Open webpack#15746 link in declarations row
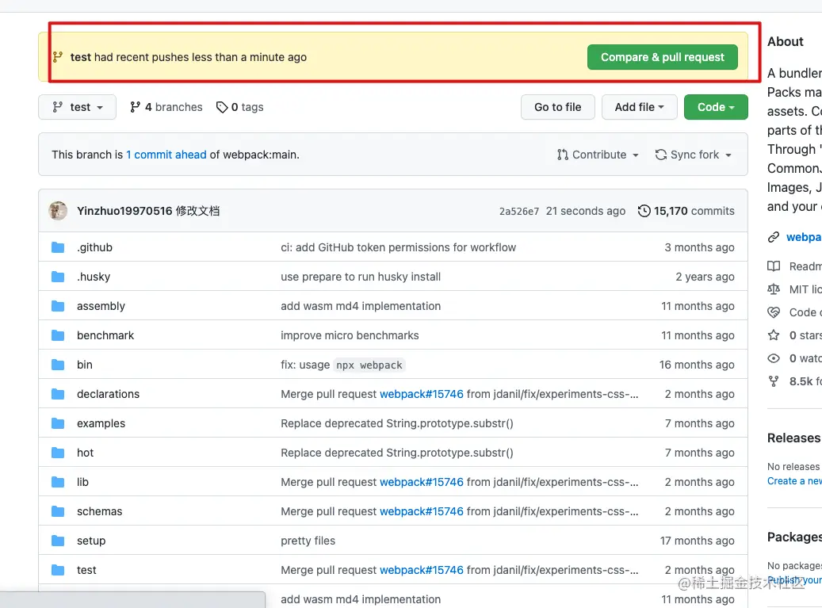The width and height of the screenshot is (822, 608). click(422, 394)
